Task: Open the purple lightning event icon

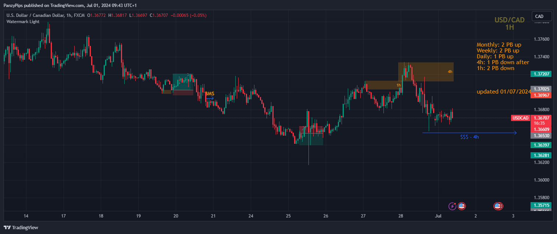Action: [x=453, y=206]
